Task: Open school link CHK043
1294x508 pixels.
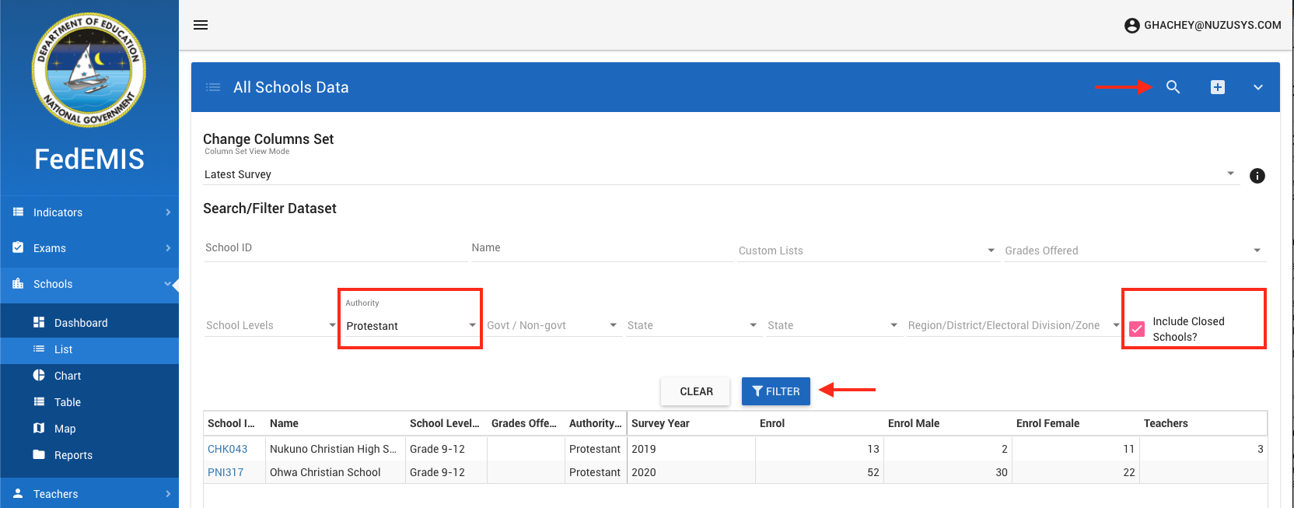Action: [x=227, y=449]
